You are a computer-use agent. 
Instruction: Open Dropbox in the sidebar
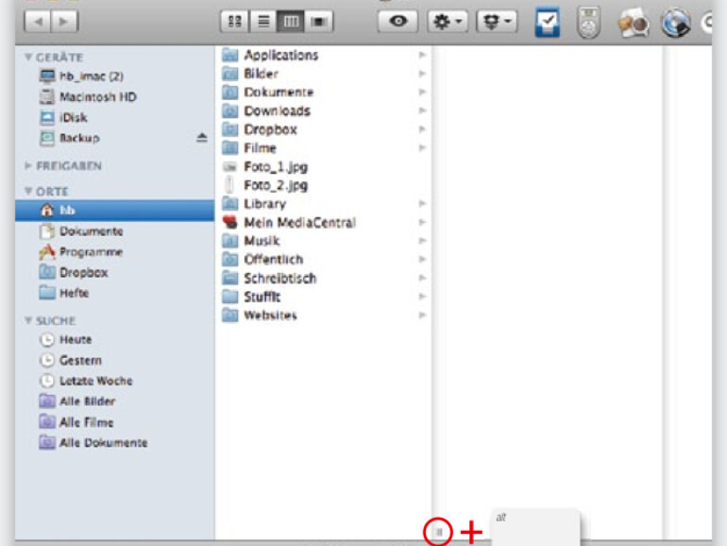coord(114,272)
